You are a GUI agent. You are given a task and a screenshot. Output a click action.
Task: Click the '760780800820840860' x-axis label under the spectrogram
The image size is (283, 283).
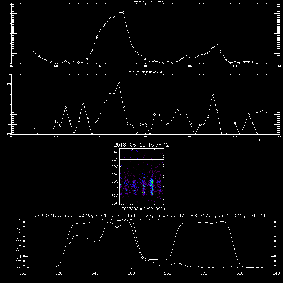point(143,209)
